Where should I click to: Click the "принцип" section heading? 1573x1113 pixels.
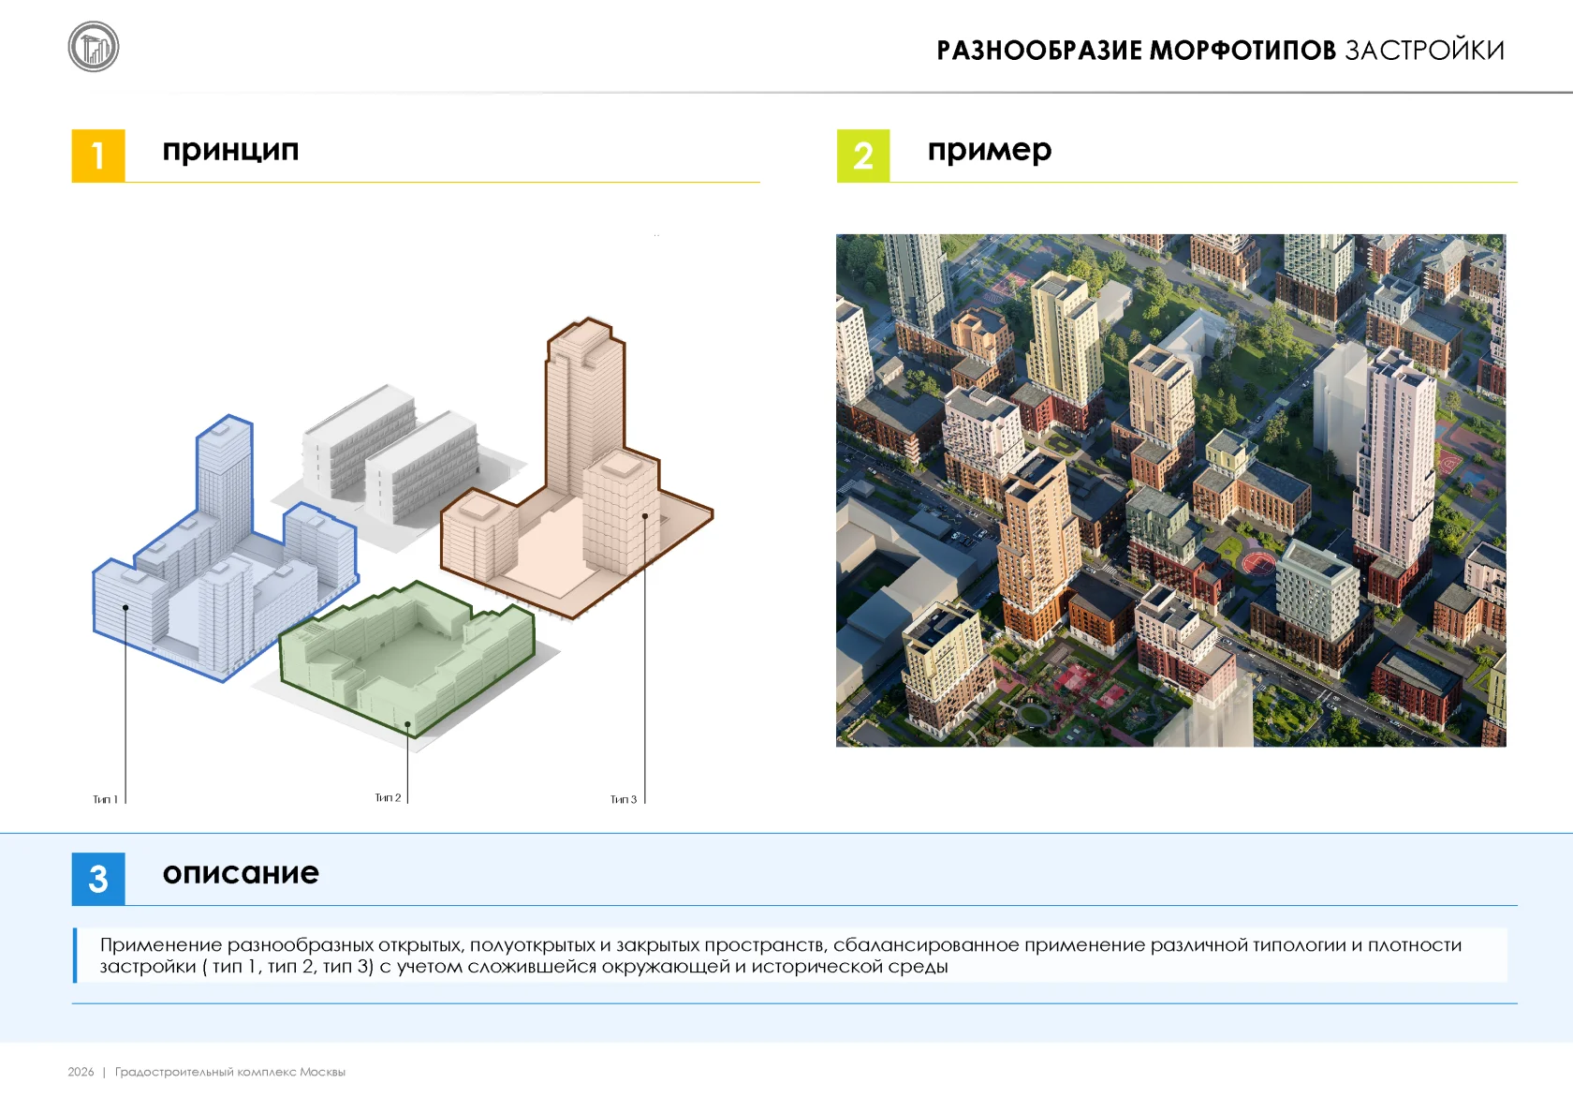[x=230, y=151]
